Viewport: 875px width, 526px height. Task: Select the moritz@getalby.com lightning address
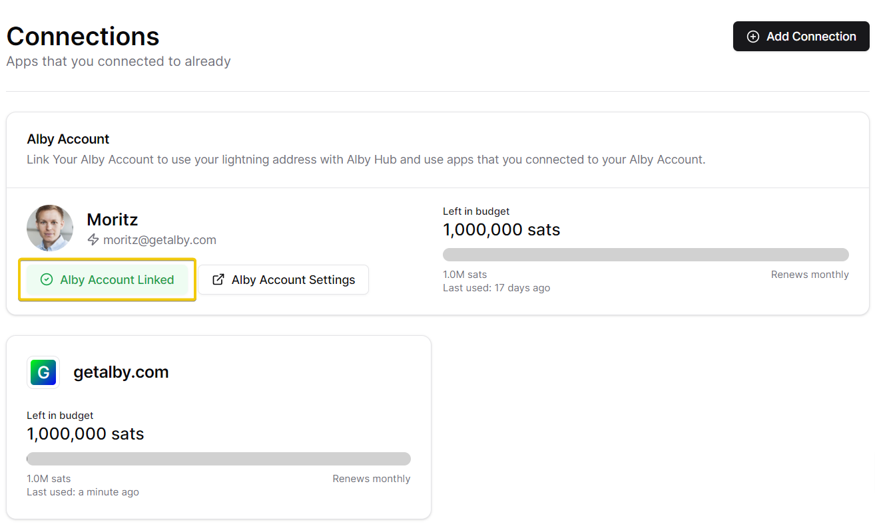click(x=159, y=240)
